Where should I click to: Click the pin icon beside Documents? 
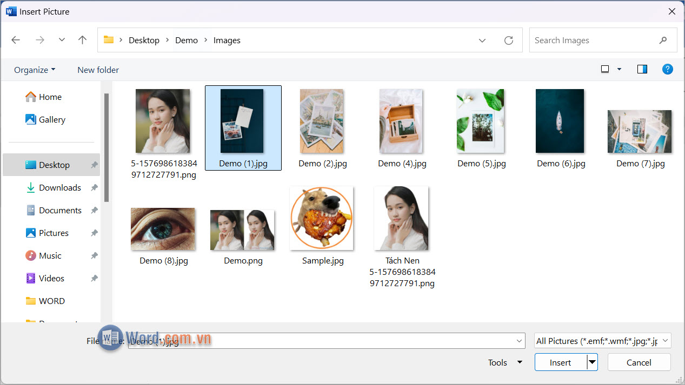point(94,211)
